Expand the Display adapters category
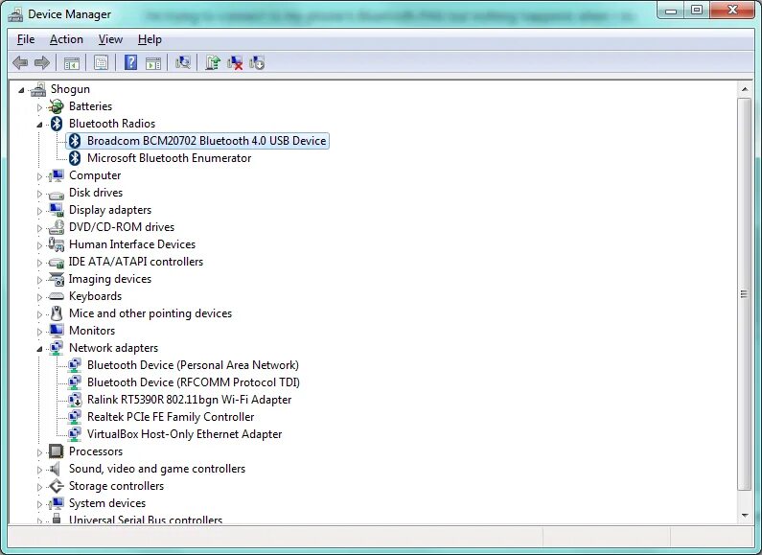The image size is (762, 555). [x=39, y=211]
